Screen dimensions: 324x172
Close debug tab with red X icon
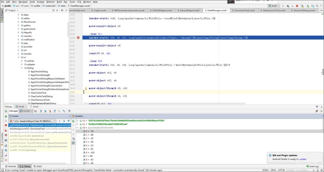pos(6,160)
